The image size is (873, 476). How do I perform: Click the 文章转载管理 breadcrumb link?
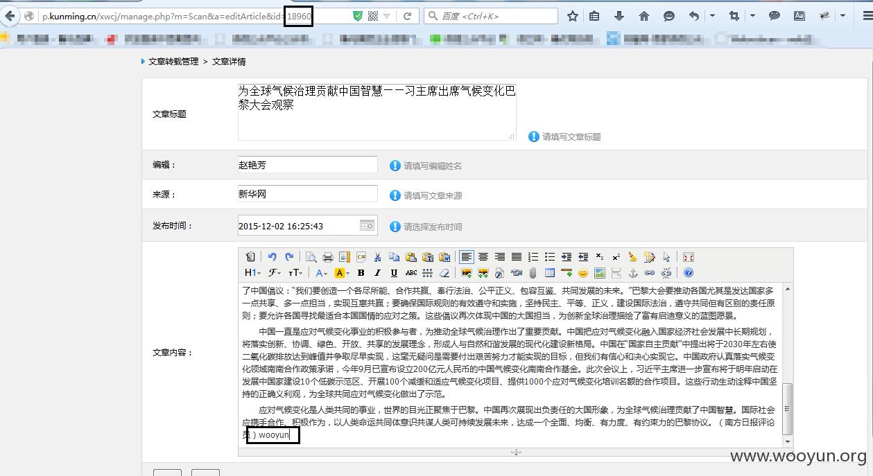point(173,62)
